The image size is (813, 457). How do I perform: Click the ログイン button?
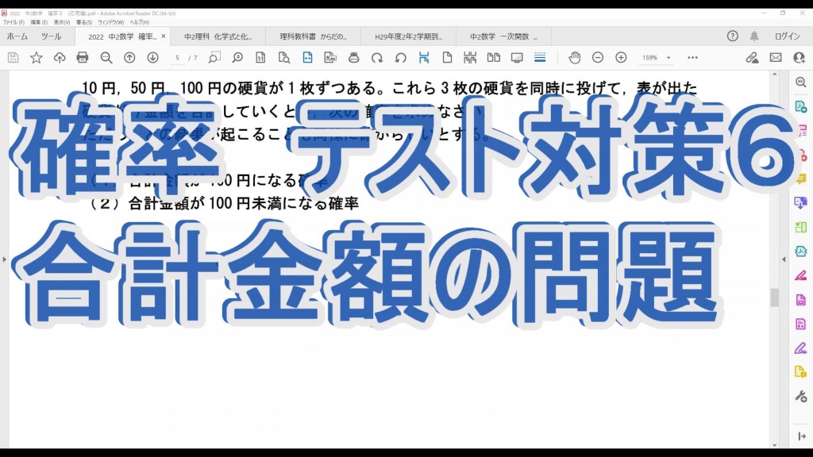(x=787, y=36)
